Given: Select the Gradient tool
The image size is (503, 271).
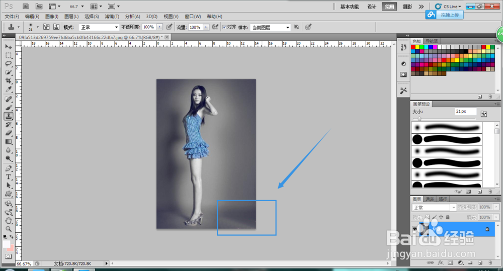Looking at the screenshot, I should [9, 141].
